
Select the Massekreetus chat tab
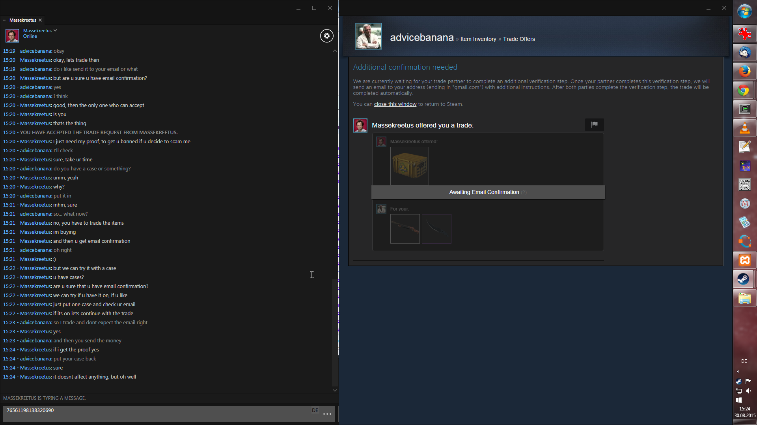[x=22, y=20]
